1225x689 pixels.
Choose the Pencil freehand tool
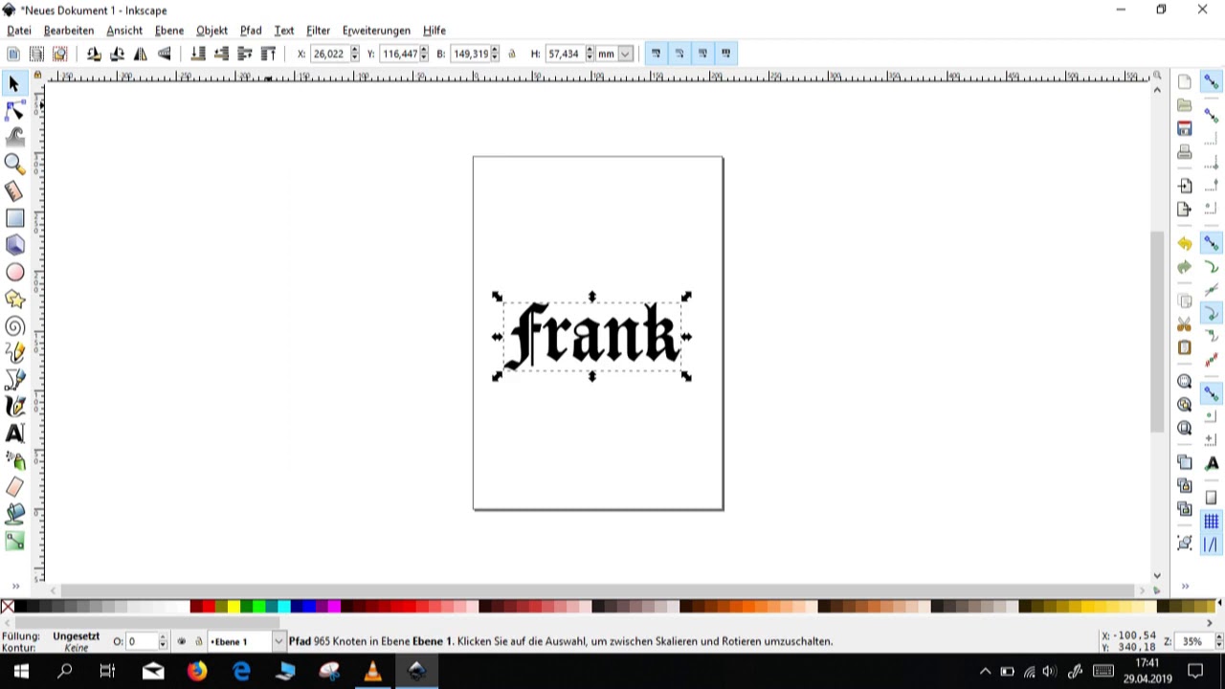(14, 353)
